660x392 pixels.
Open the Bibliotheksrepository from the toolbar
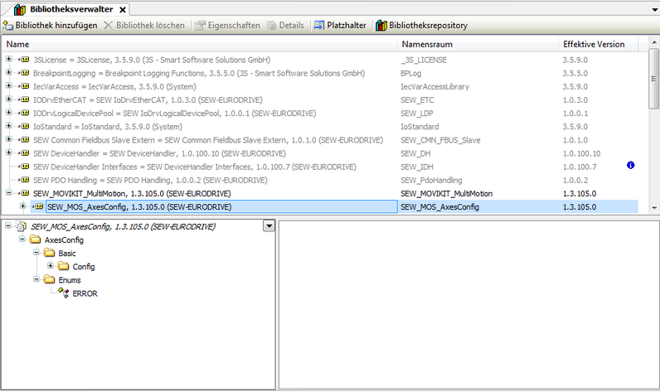[x=381, y=26]
